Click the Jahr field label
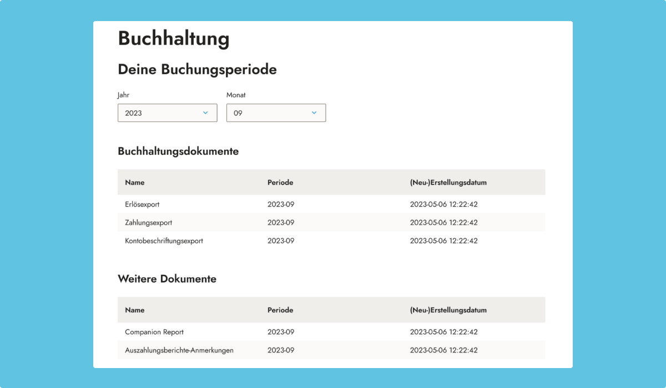 123,95
